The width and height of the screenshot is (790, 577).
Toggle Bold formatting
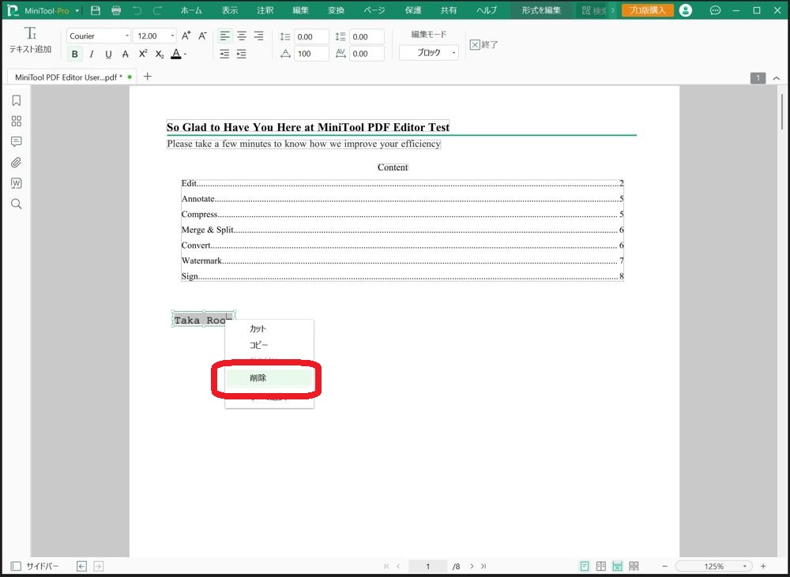tap(74, 54)
